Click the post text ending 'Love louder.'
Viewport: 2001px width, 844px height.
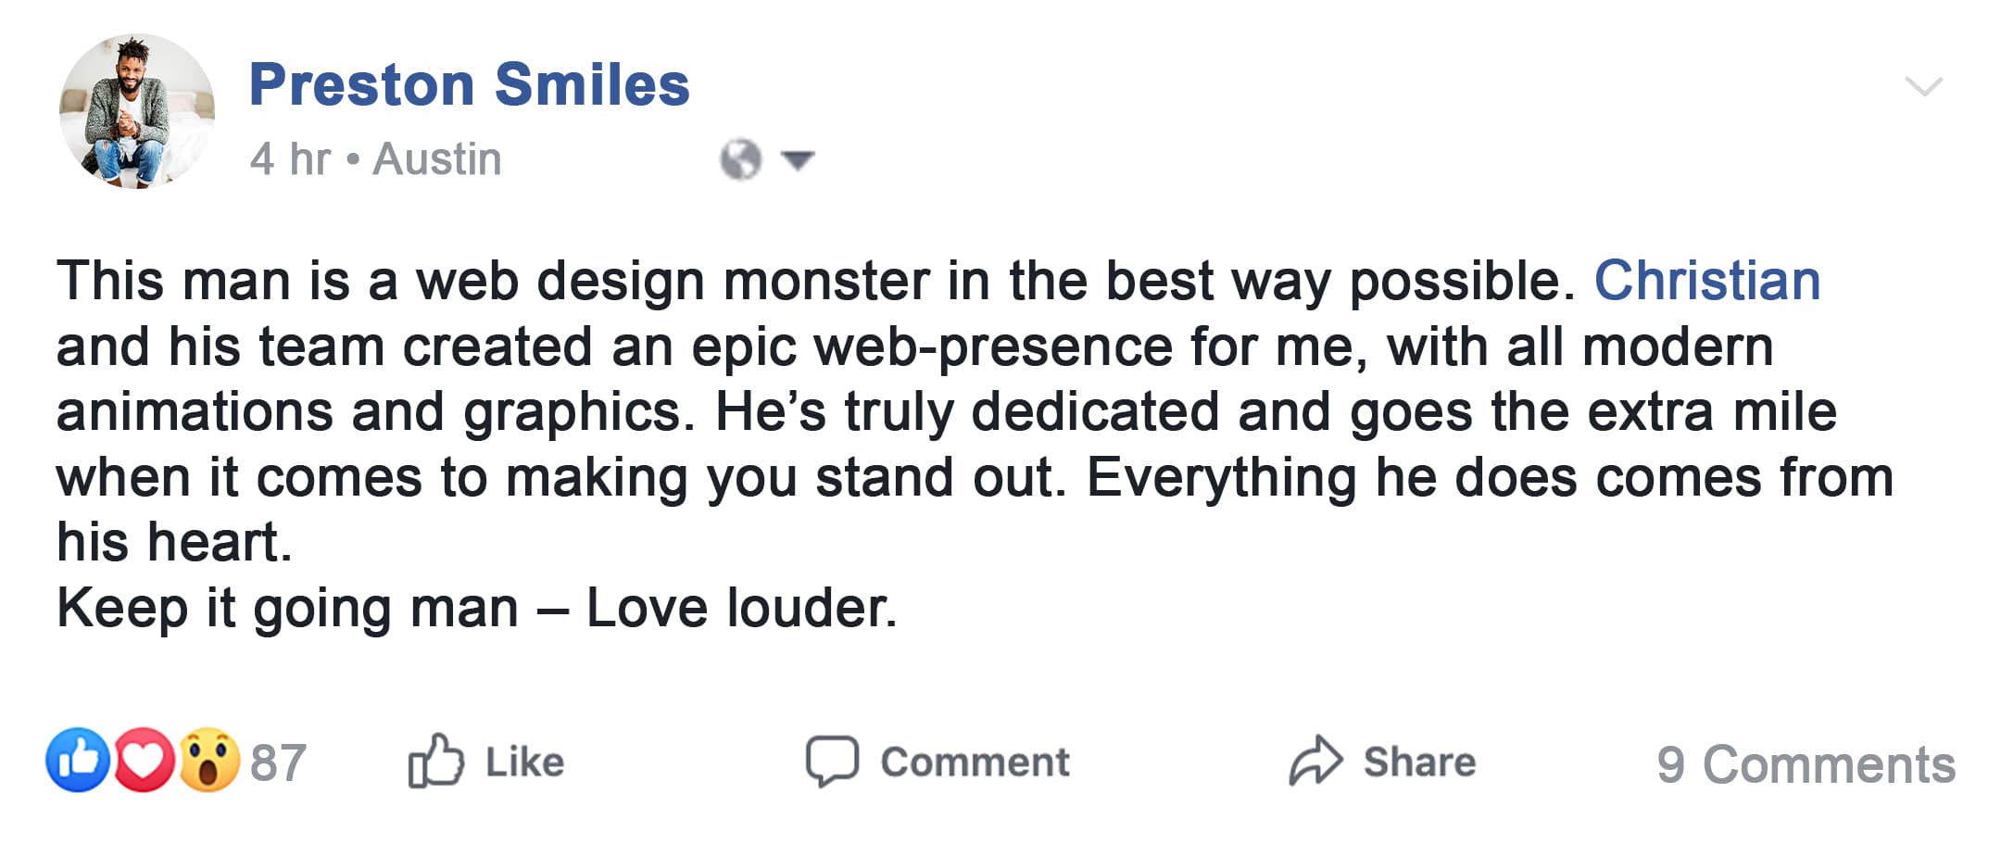click(476, 609)
